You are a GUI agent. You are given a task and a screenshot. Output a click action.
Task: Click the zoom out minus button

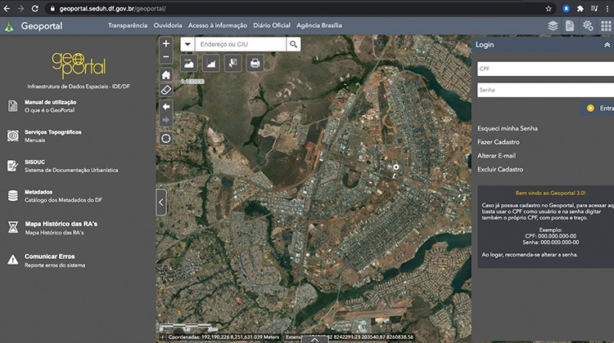pyautogui.click(x=166, y=57)
